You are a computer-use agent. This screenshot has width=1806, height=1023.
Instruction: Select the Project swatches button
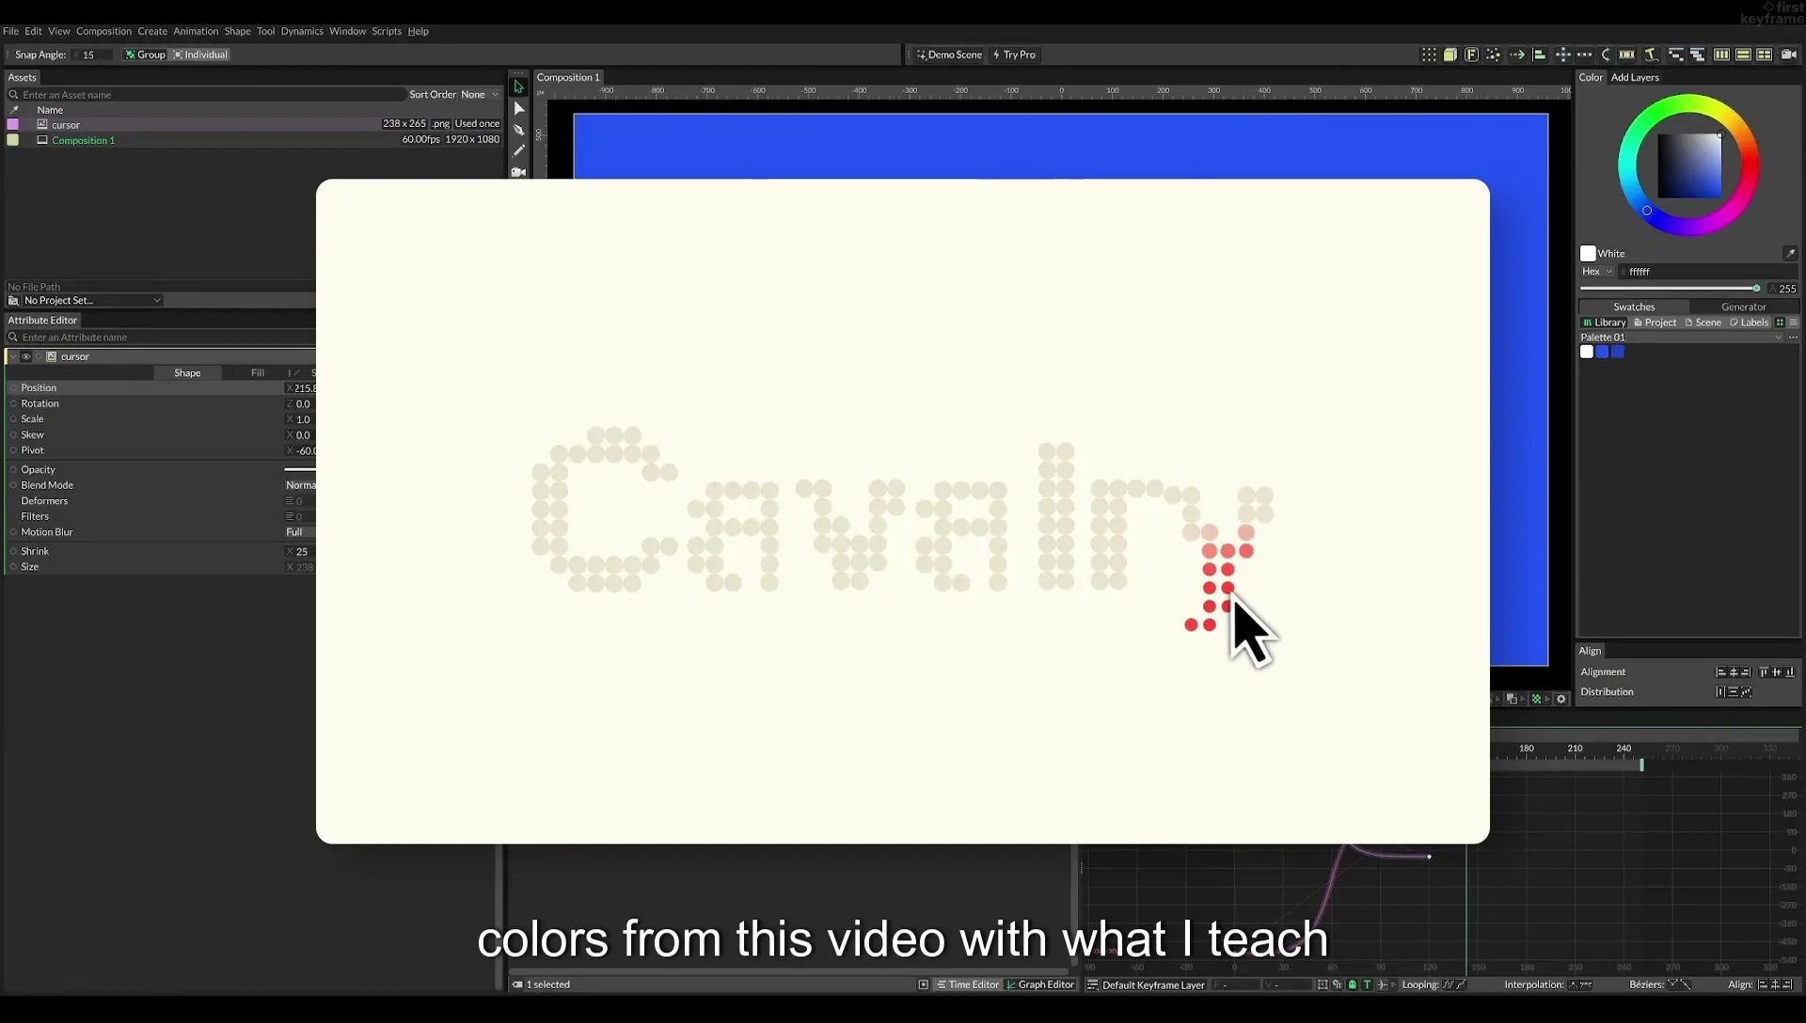click(1655, 323)
